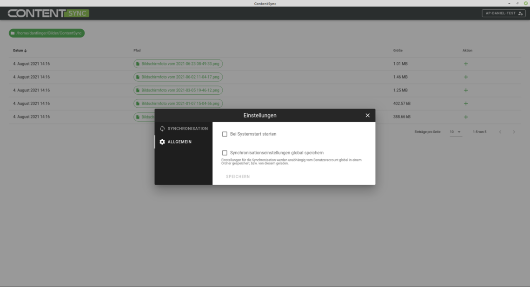This screenshot has width=530, height=287.
Task: Check Synchronisationseinstellungen global speichern
Action: coord(225,152)
